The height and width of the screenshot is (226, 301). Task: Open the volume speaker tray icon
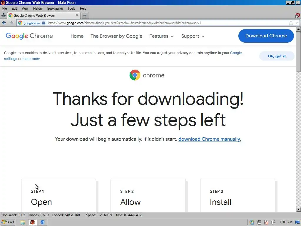pos(273,222)
